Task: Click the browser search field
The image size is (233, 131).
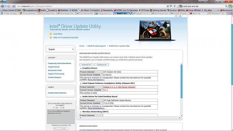Action: 203,6
